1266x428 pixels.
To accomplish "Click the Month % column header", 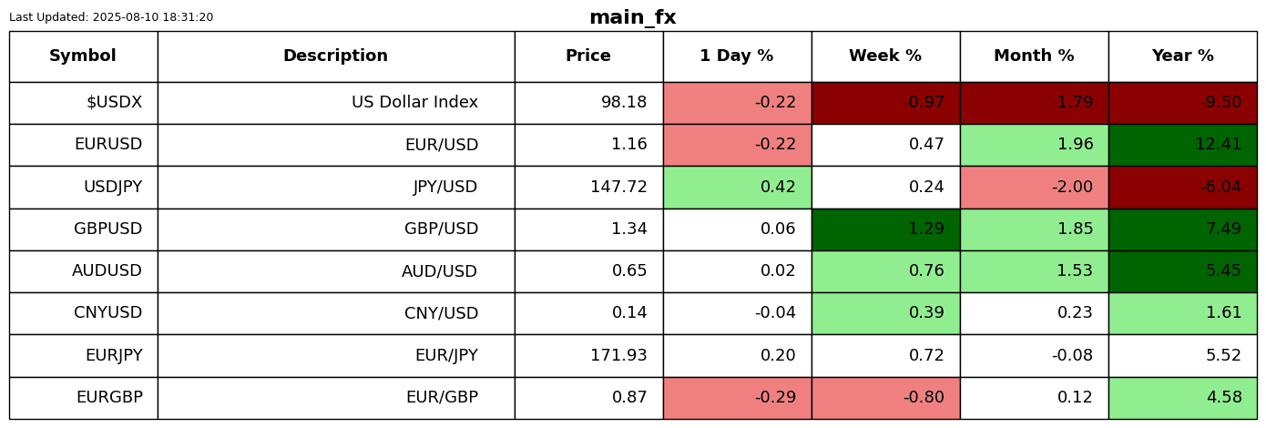I will 1034,56.
